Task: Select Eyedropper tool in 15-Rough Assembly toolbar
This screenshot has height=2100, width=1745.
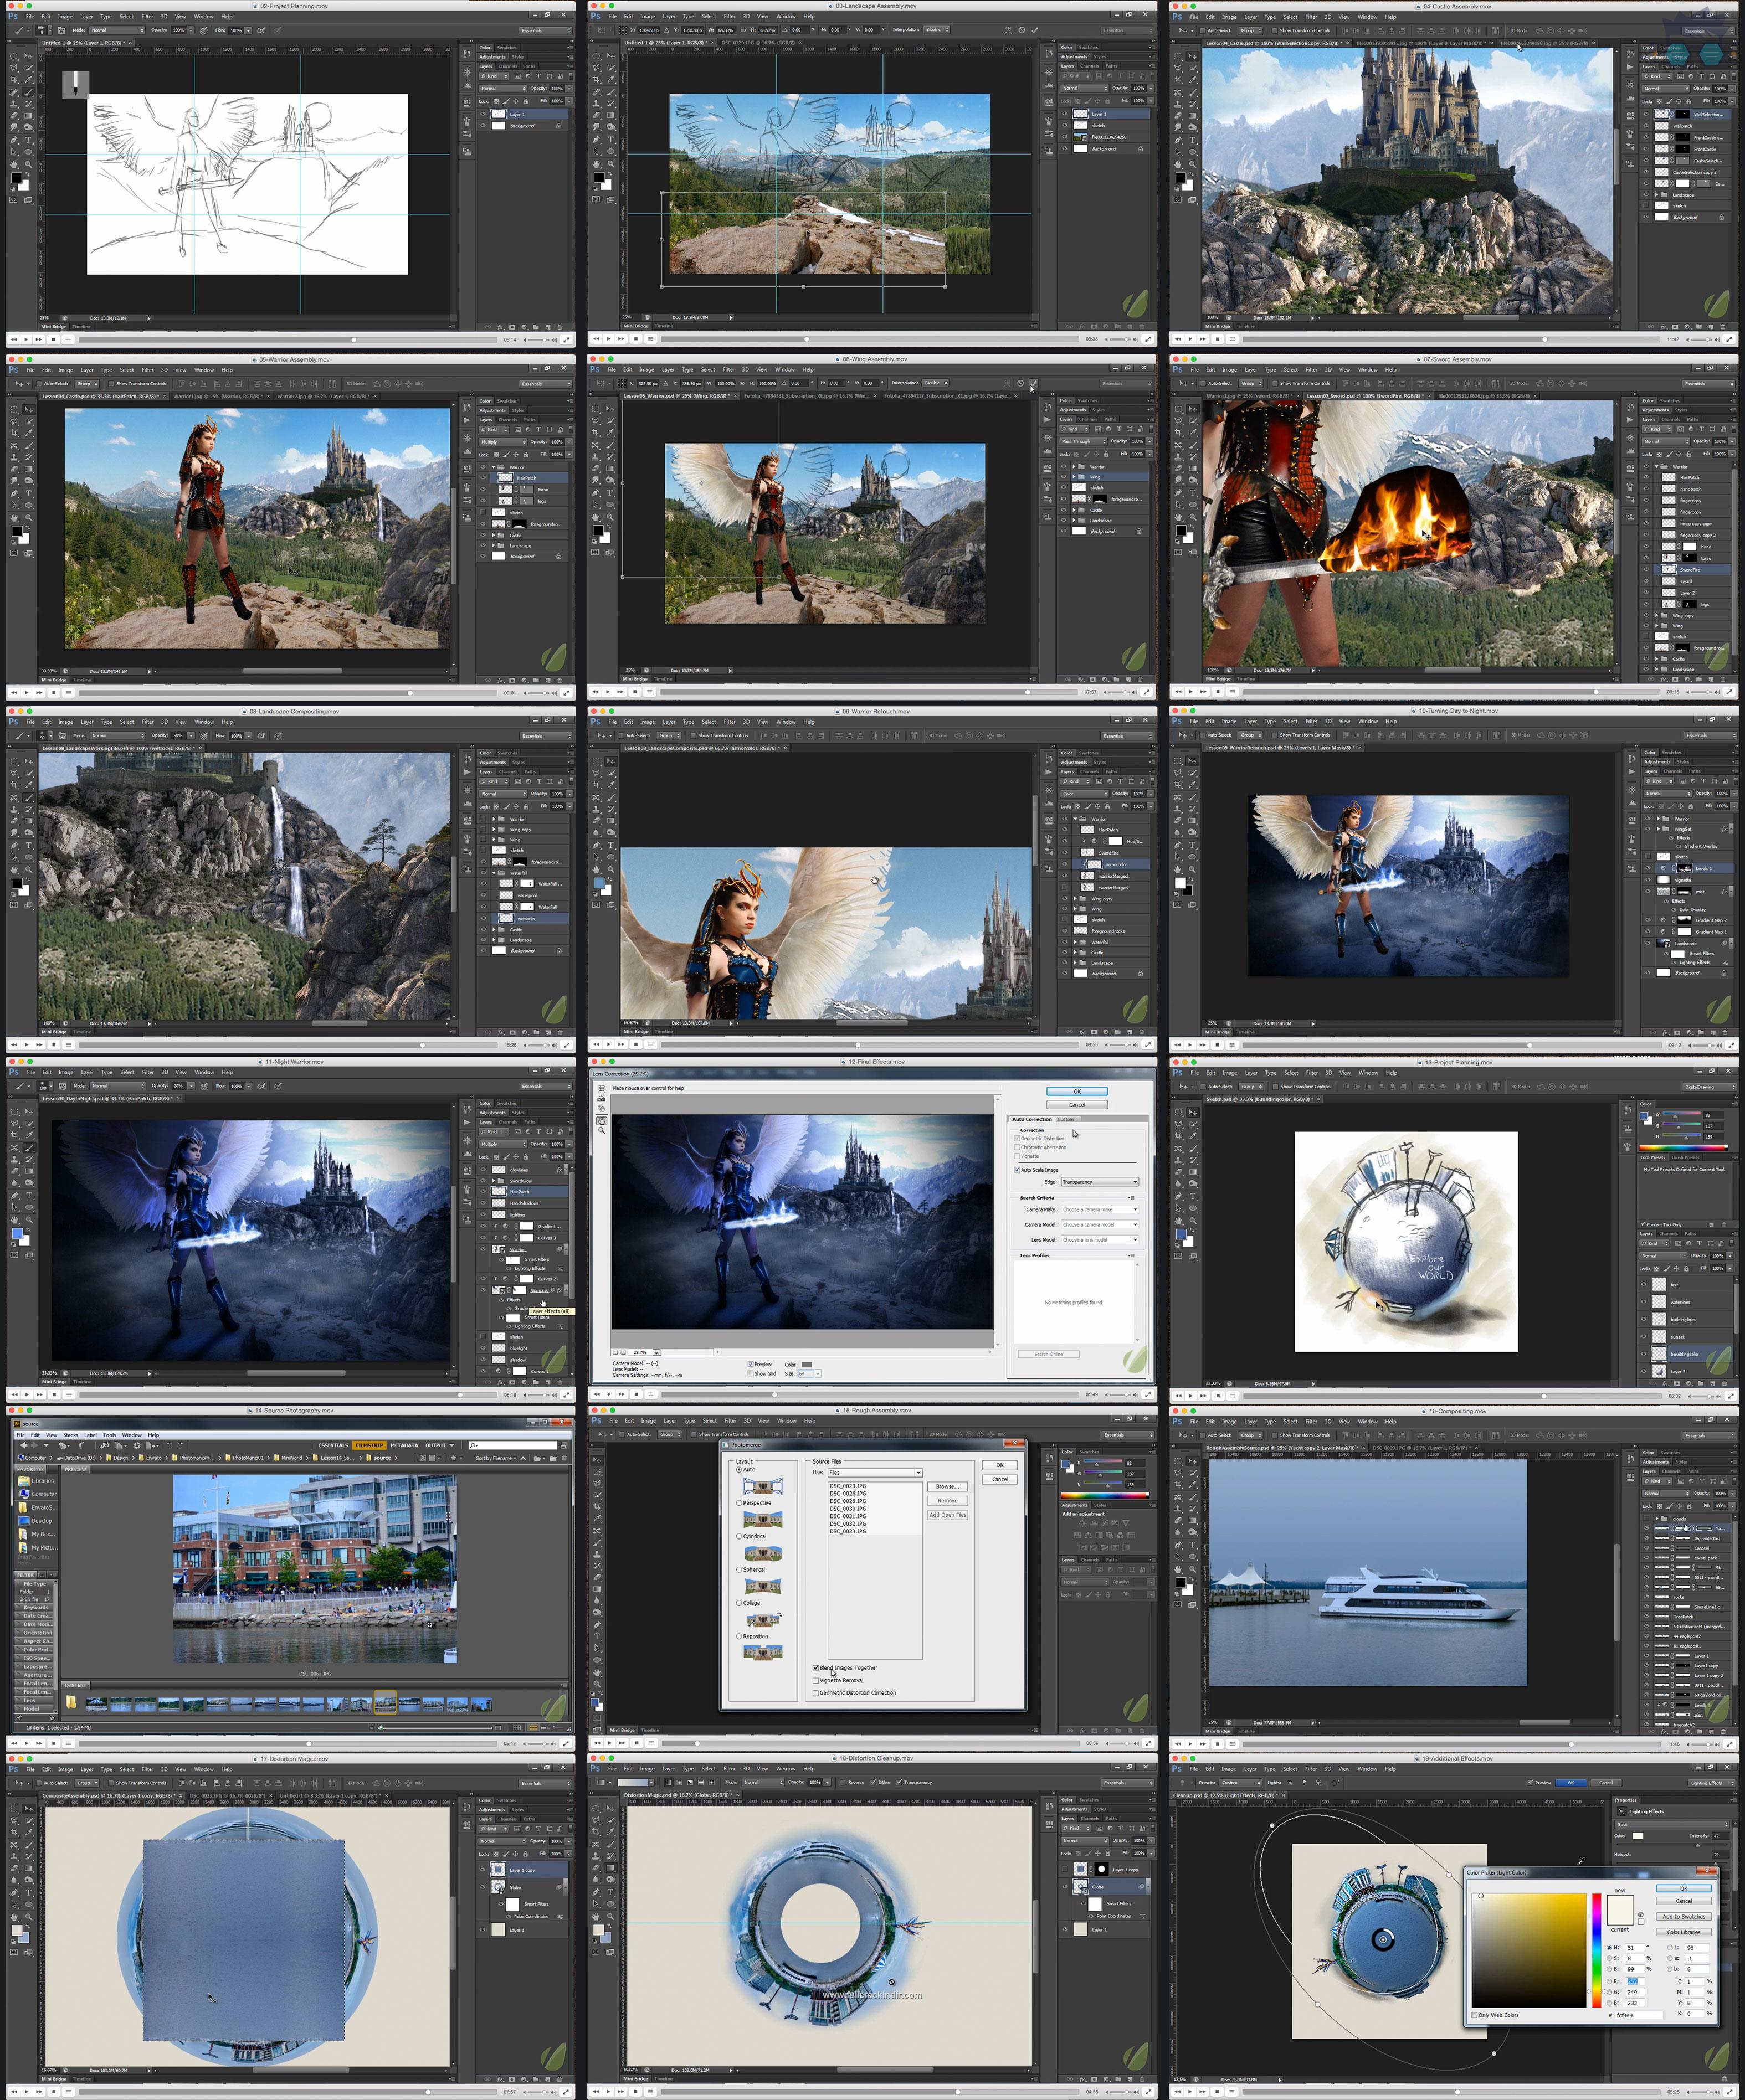Action: tap(597, 1518)
